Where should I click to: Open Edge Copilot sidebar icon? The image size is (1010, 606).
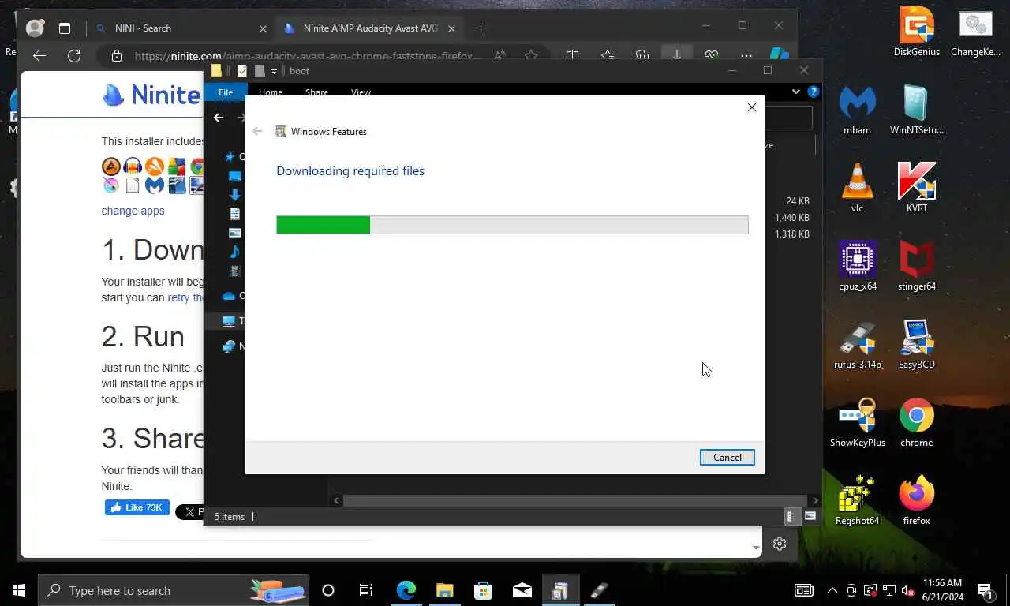(779, 56)
